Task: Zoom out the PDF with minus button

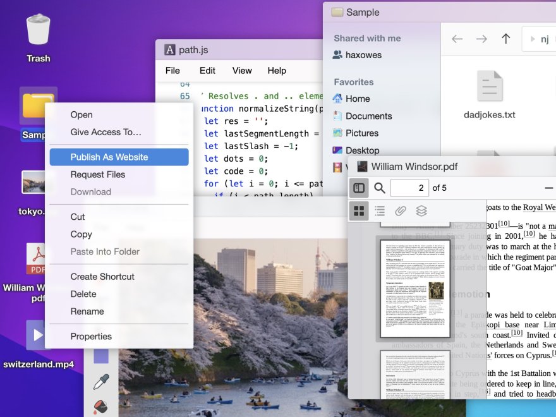Action: point(548,188)
